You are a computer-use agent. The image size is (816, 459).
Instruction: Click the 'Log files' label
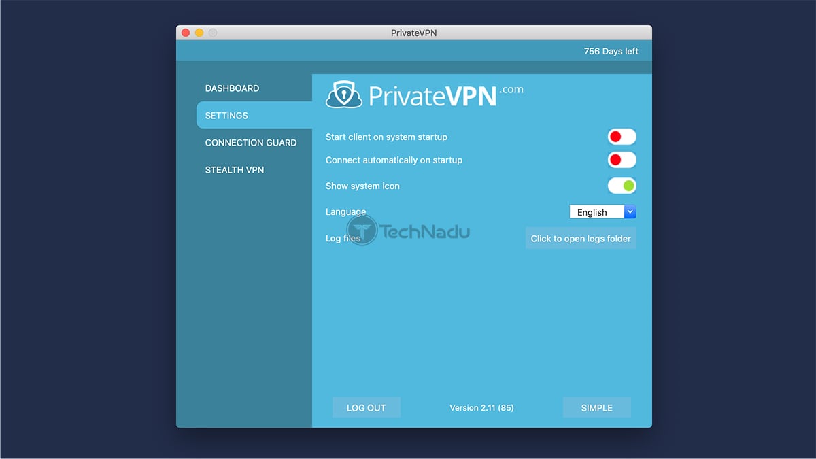[x=343, y=238]
